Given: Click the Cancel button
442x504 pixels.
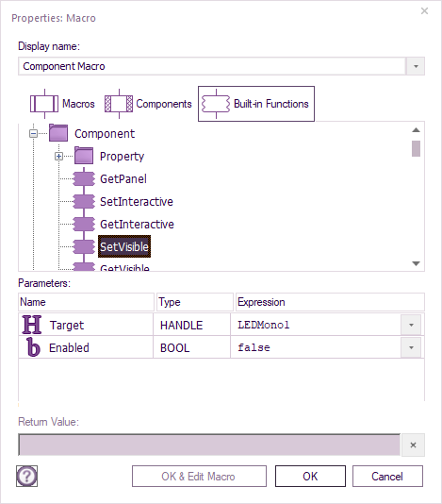Looking at the screenshot, I should (387, 476).
